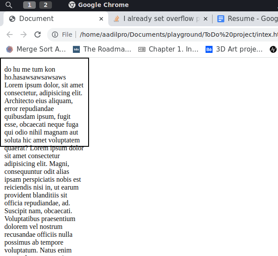This screenshot has height=256, width=278.
Task: Click text 'Voluptatibus praesentium'
Action: pyautogui.click(x=40, y=219)
